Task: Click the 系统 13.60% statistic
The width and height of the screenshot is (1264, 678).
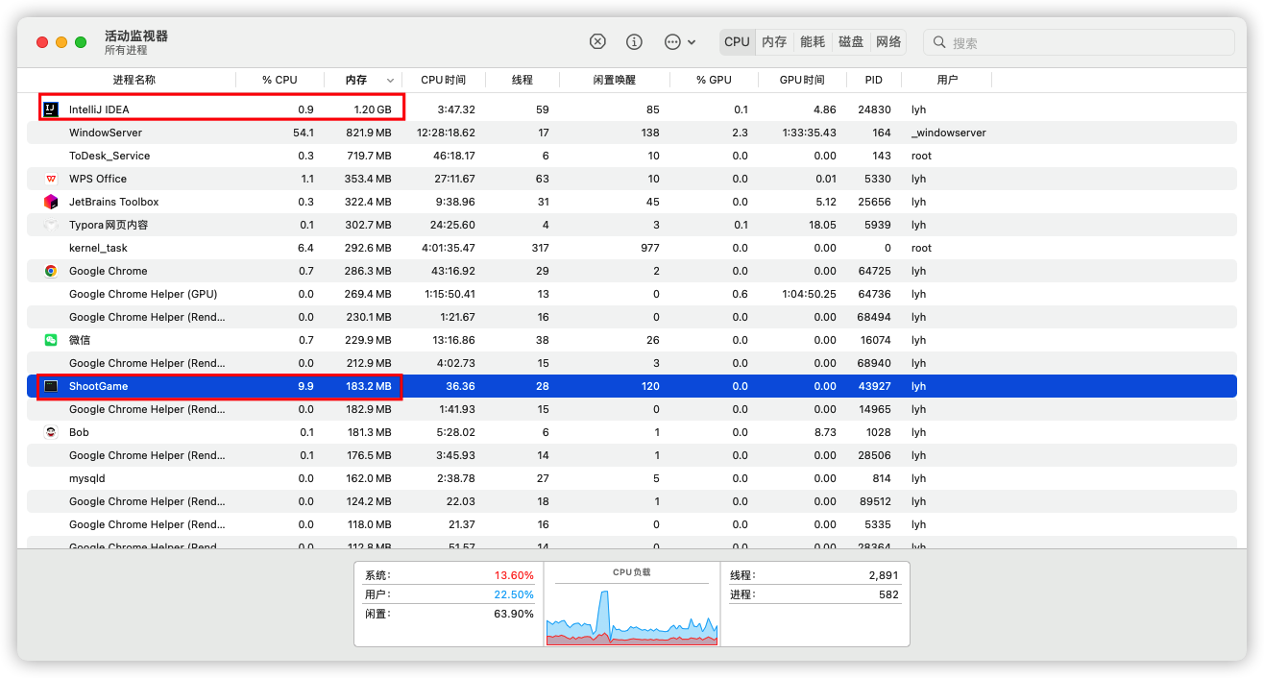Action: click(x=449, y=575)
